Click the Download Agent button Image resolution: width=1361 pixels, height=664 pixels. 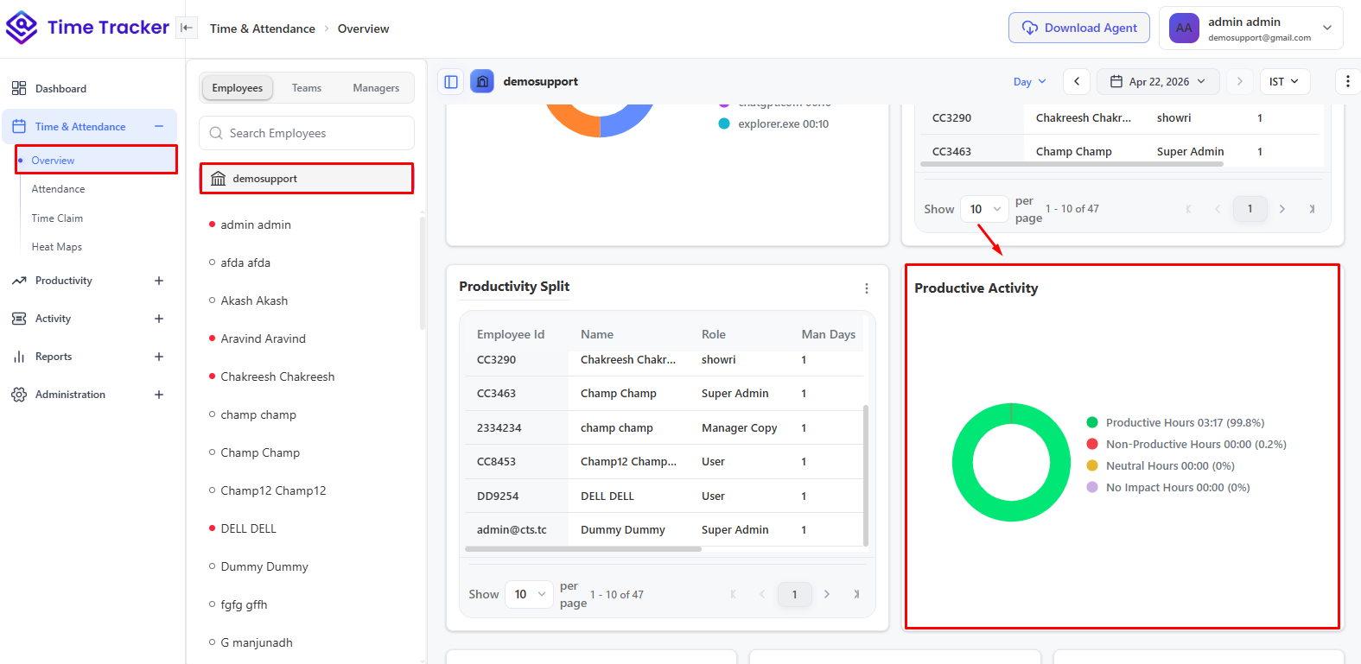pos(1079,28)
